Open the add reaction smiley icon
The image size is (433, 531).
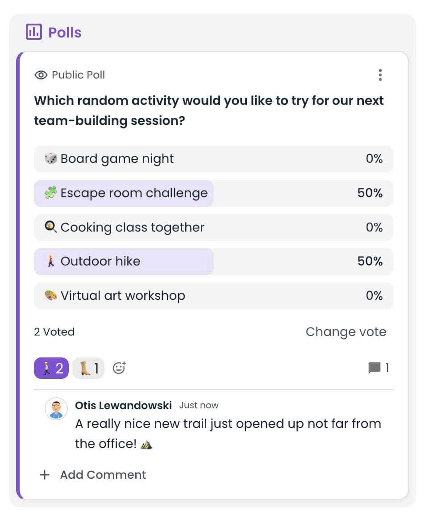point(119,368)
